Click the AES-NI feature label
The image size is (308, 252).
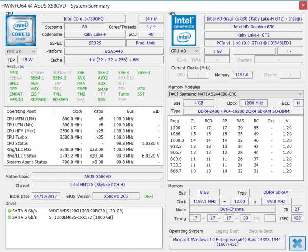16,100
